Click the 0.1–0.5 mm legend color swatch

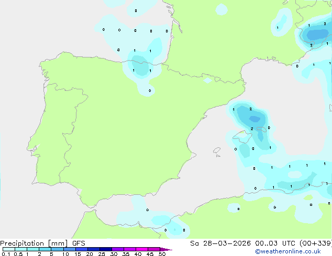click(9, 249)
